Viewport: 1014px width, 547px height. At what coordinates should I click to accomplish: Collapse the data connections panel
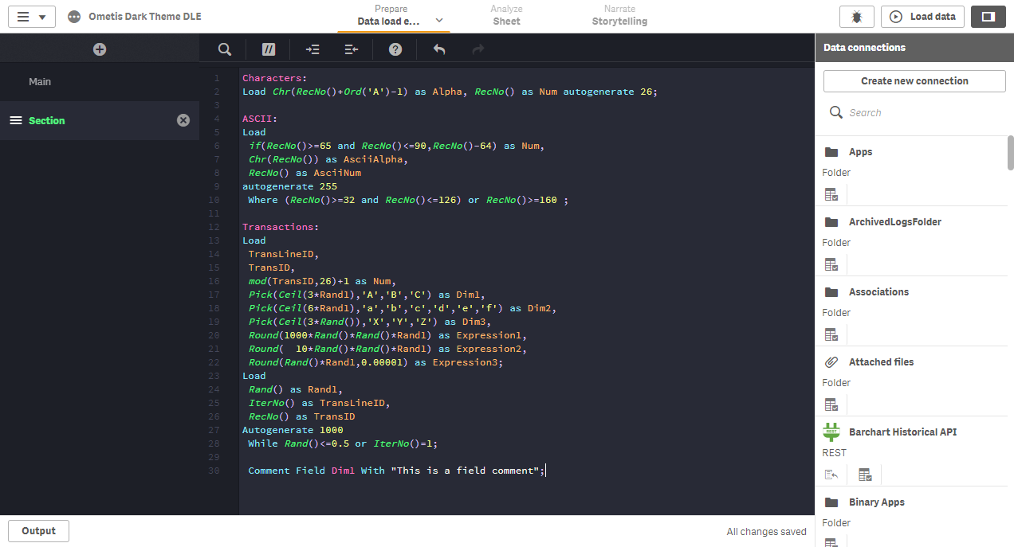(x=988, y=16)
